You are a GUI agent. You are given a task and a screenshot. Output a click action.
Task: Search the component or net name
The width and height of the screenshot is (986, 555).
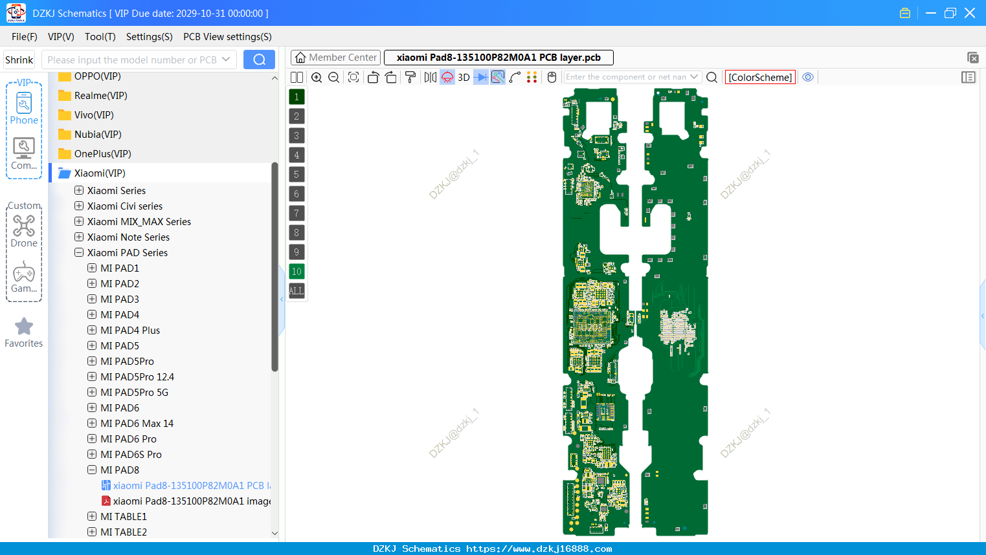pos(711,77)
